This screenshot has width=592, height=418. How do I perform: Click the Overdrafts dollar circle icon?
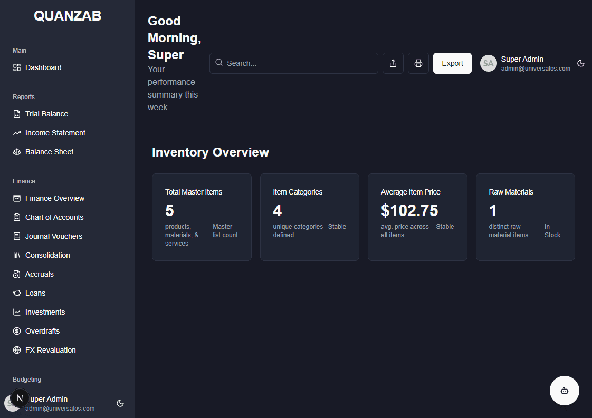pyautogui.click(x=16, y=331)
